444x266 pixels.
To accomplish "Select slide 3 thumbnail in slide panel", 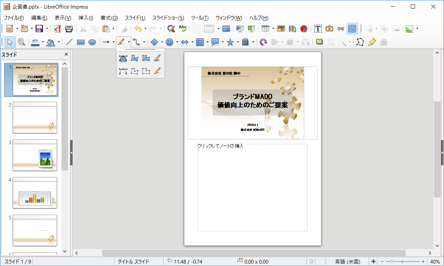I will click(x=35, y=155).
